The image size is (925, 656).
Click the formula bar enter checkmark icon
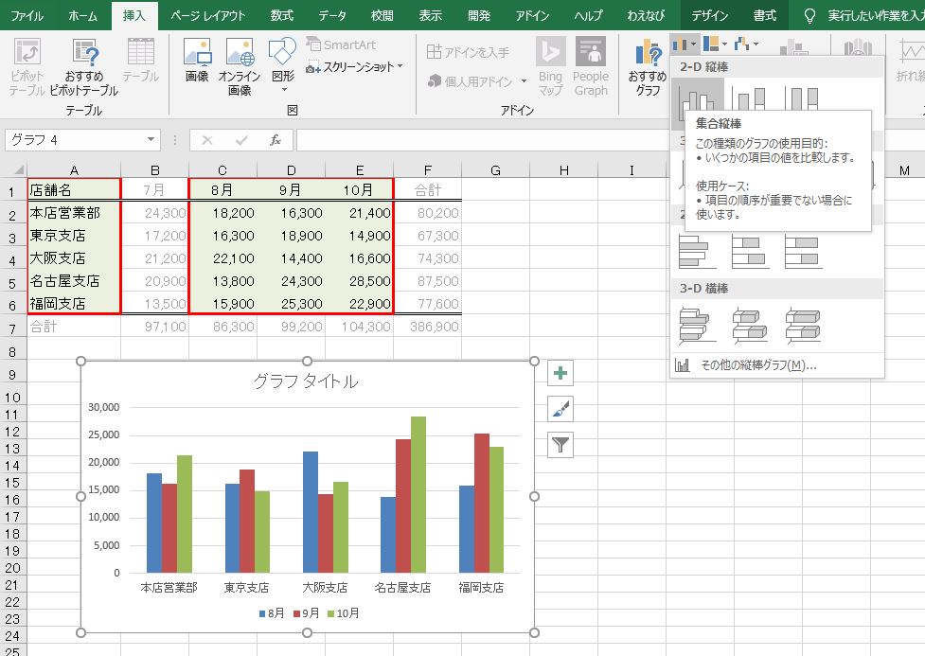[x=241, y=140]
